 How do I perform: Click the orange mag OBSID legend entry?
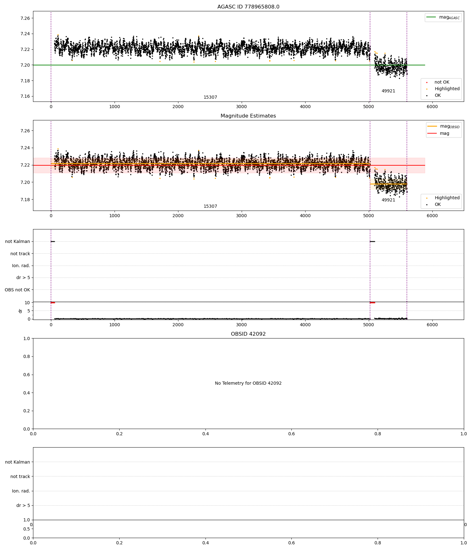[x=444, y=126]
